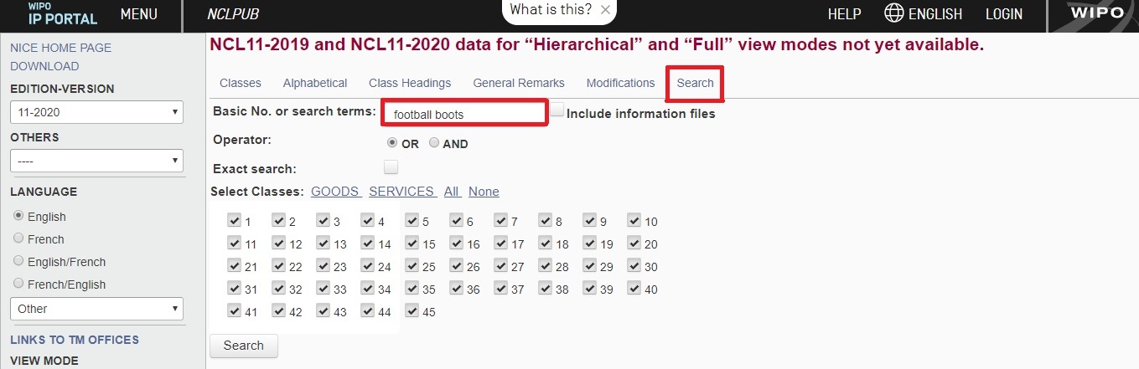Select GOODS classes link

tap(335, 192)
